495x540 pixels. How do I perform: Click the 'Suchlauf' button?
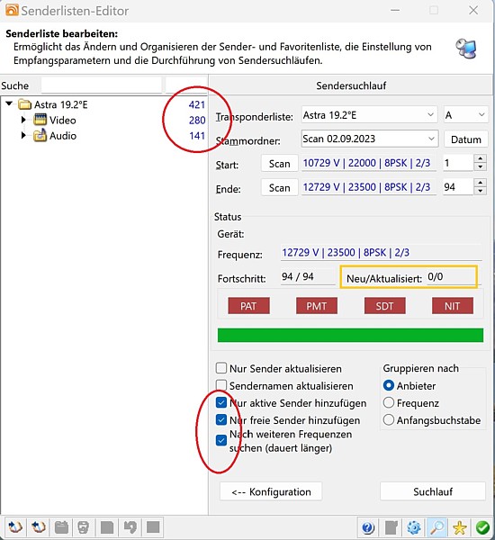pyautogui.click(x=433, y=491)
